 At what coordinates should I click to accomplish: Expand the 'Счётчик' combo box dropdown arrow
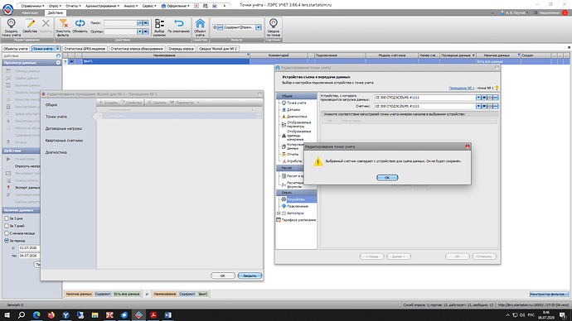click(x=478, y=106)
